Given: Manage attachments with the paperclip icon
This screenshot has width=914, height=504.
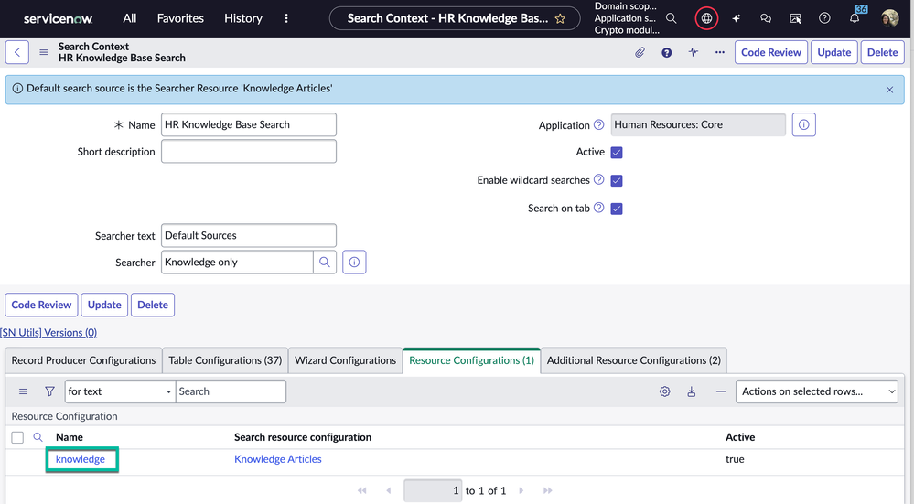Looking at the screenshot, I should tap(640, 52).
